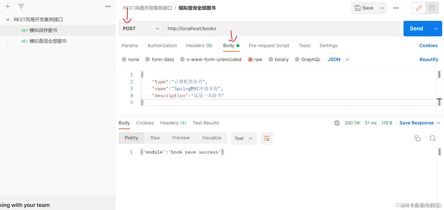Open response Headers (4) tab
This screenshot has width=444, height=210.
coord(173,123)
